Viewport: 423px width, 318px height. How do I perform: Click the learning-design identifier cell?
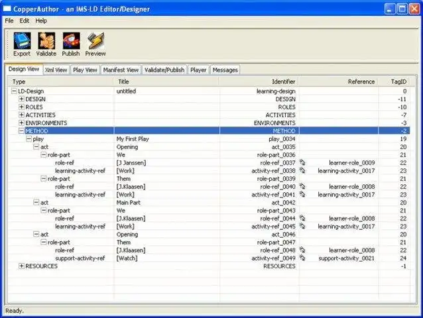coord(276,91)
